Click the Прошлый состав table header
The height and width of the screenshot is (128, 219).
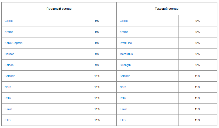tap(59, 9)
